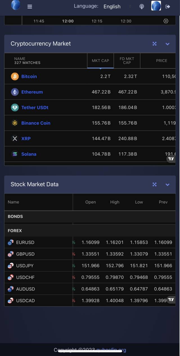Collapse the Stock Market Data panel chevron

point(168,185)
